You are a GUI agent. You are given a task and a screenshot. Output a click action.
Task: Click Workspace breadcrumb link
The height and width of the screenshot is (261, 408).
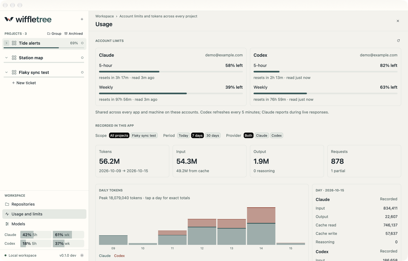[x=105, y=16]
